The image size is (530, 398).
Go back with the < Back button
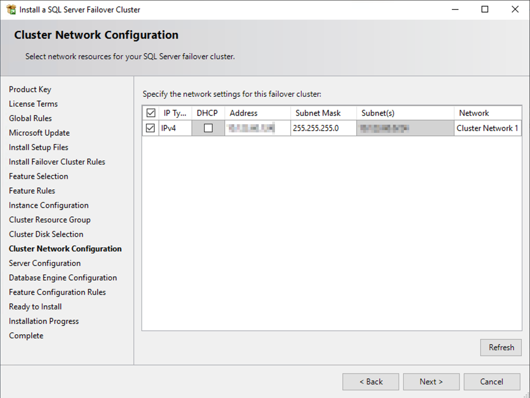click(371, 382)
